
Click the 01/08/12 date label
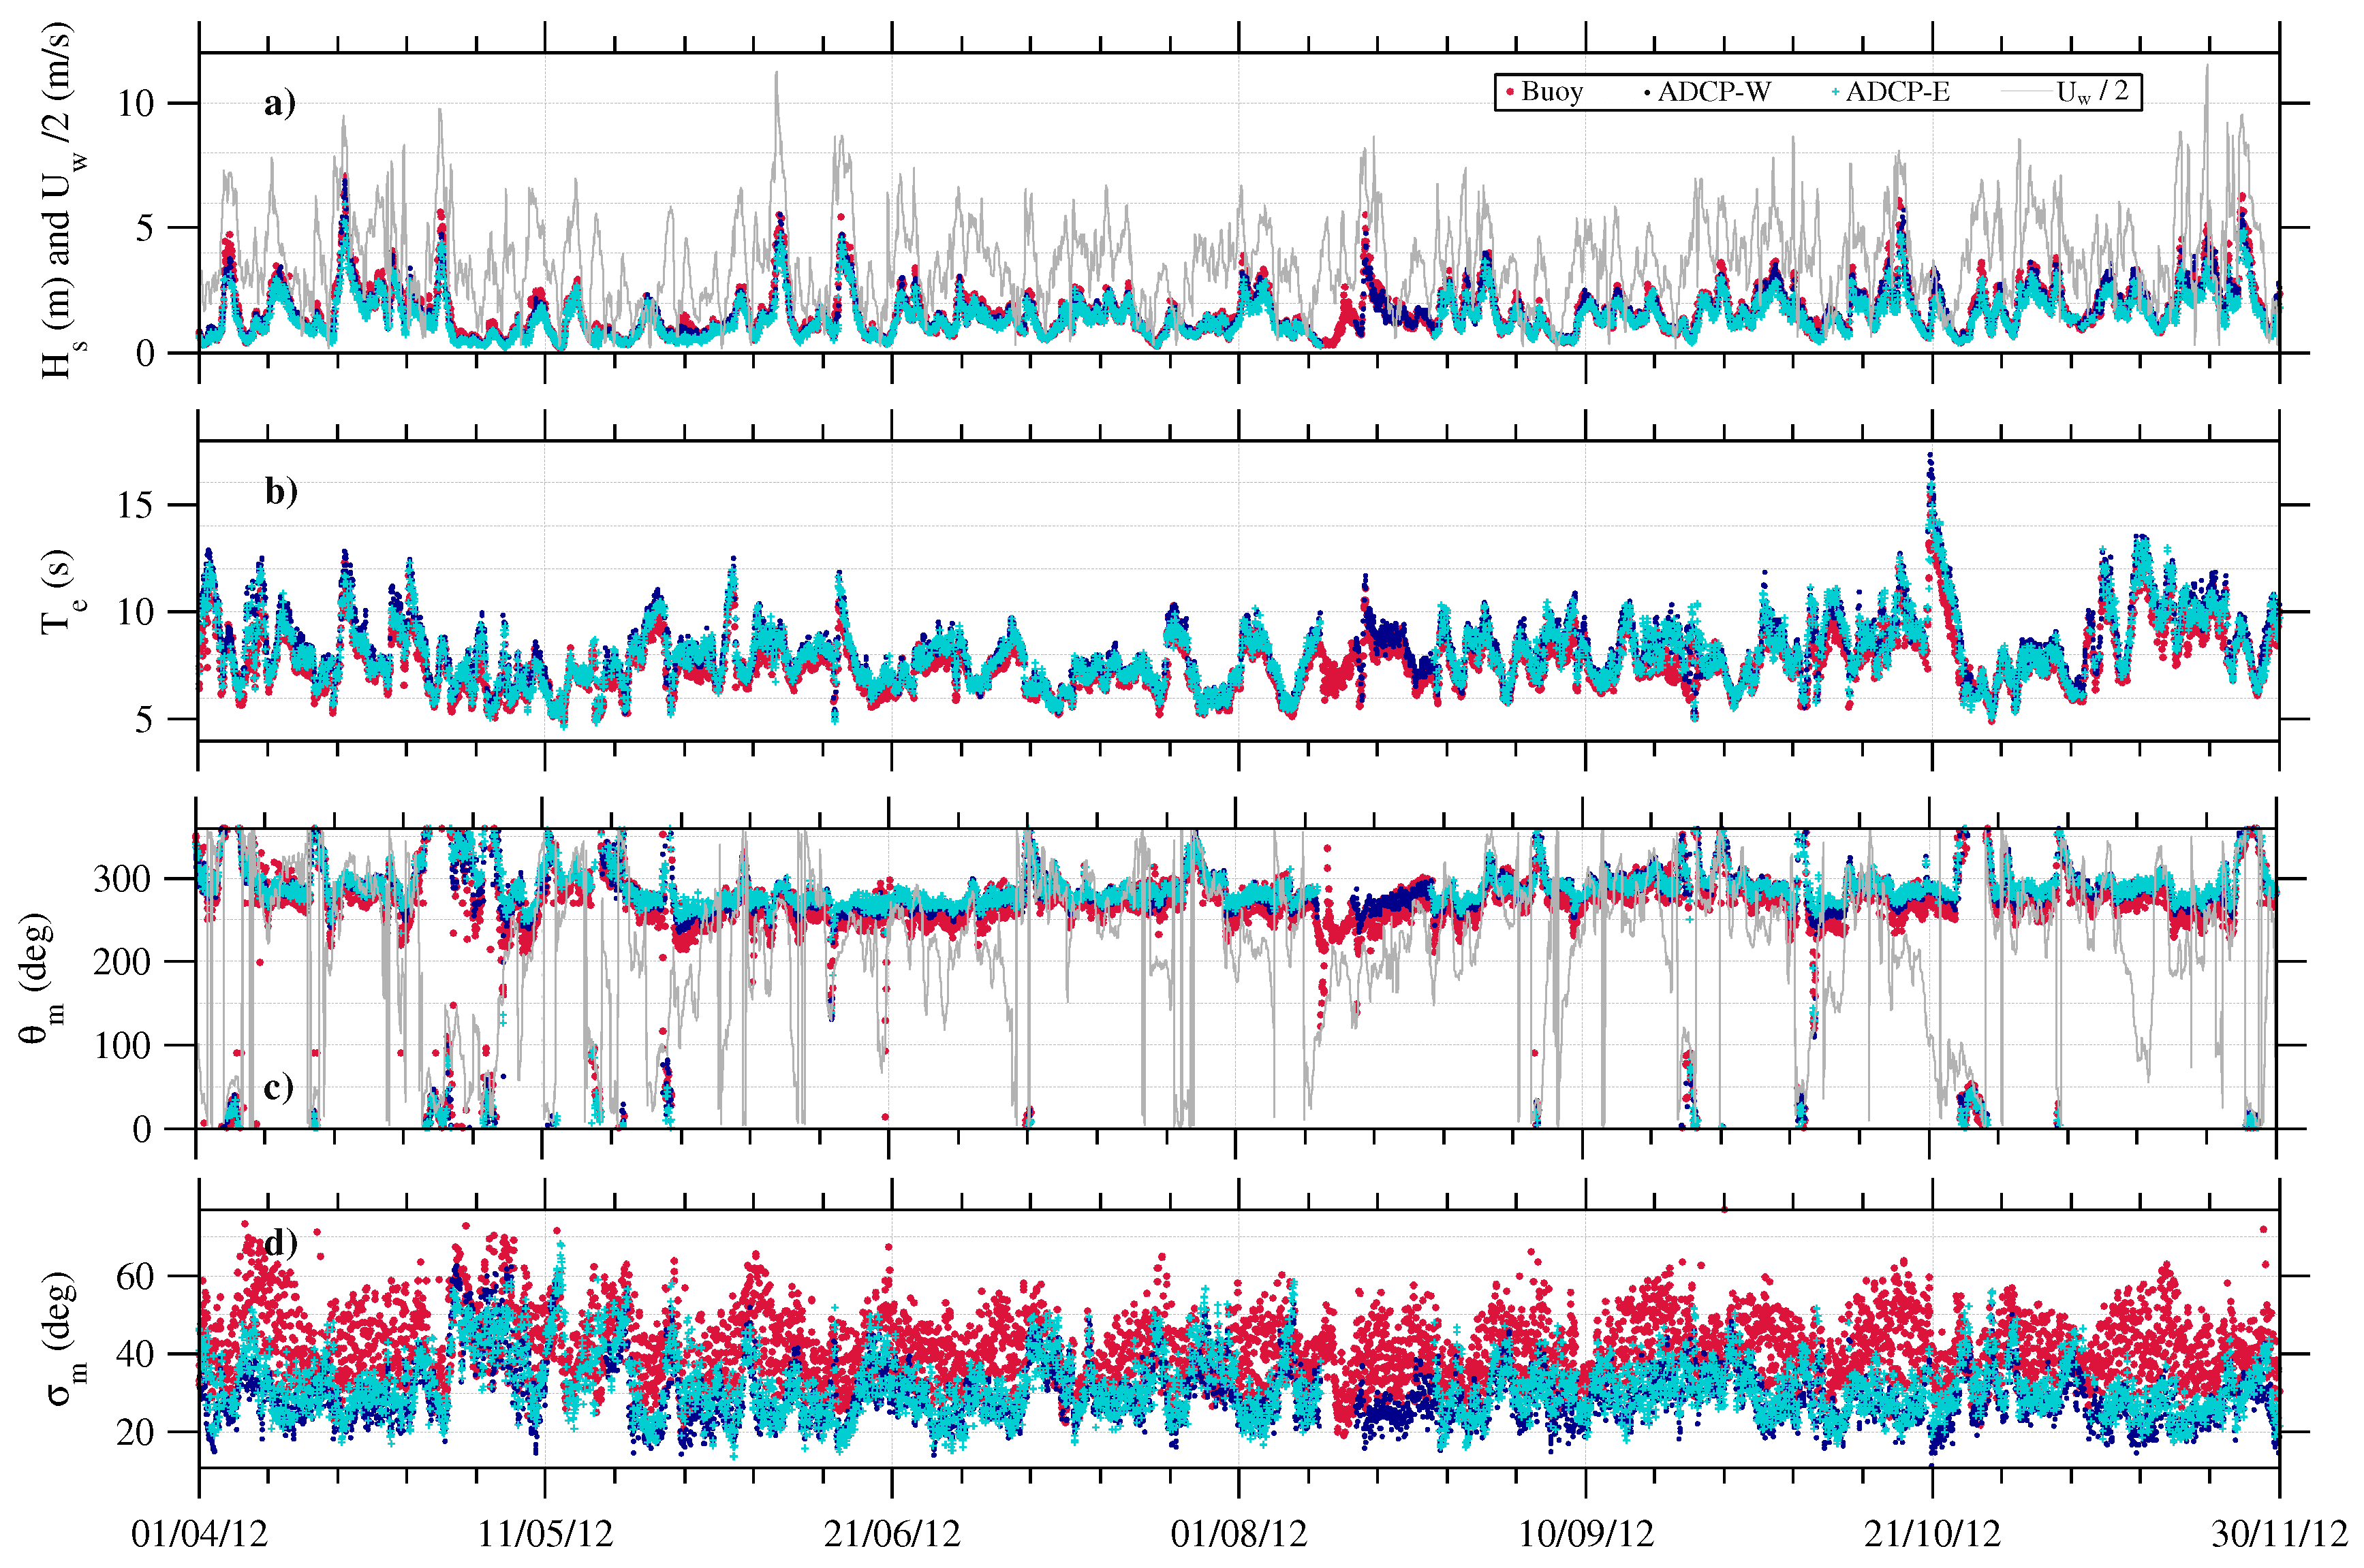point(1239,1534)
